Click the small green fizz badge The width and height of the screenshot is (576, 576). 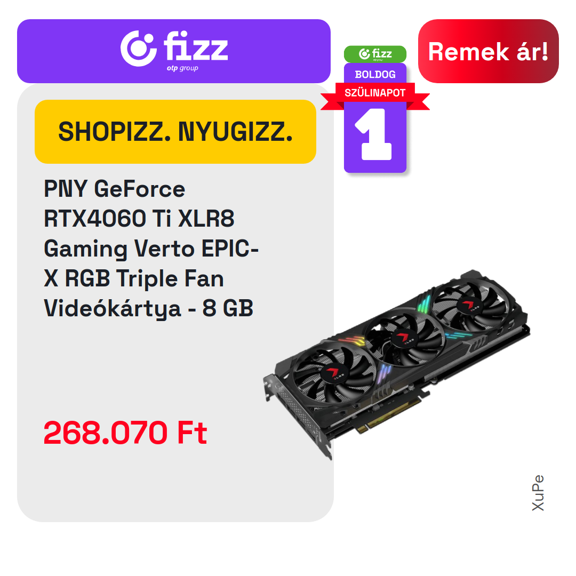point(375,54)
